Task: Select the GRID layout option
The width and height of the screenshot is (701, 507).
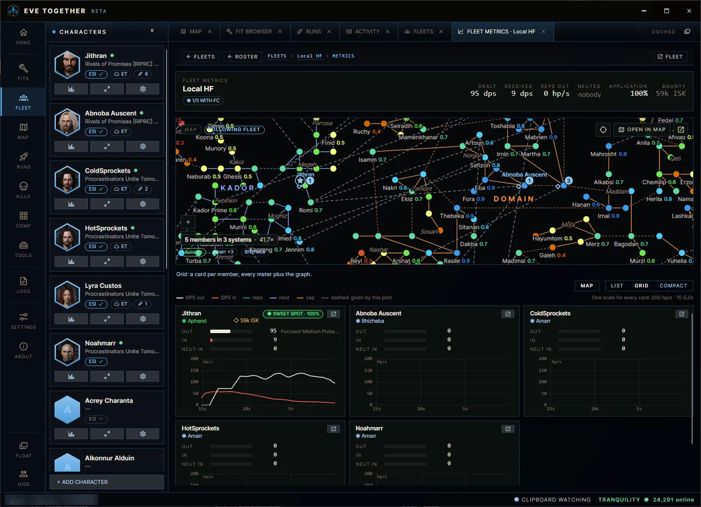Action: [642, 286]
